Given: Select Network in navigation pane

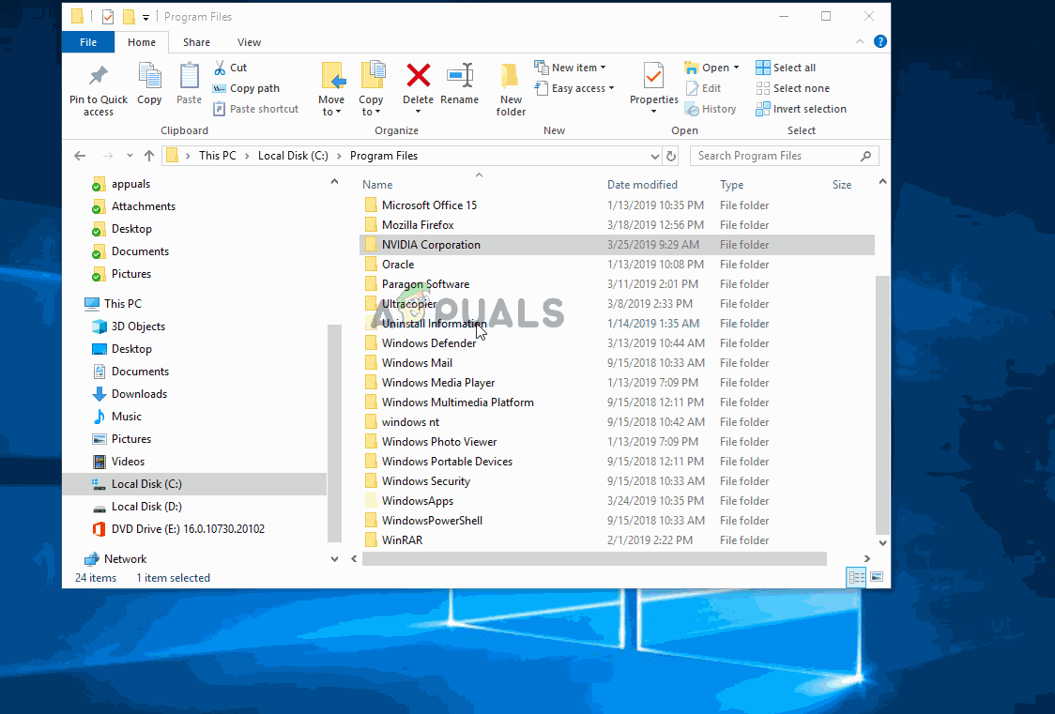Looking at the screenshot, I should click(125, 558).
